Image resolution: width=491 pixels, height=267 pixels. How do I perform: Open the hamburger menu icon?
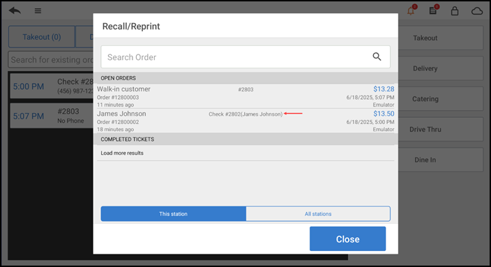(x=38, y=11)
